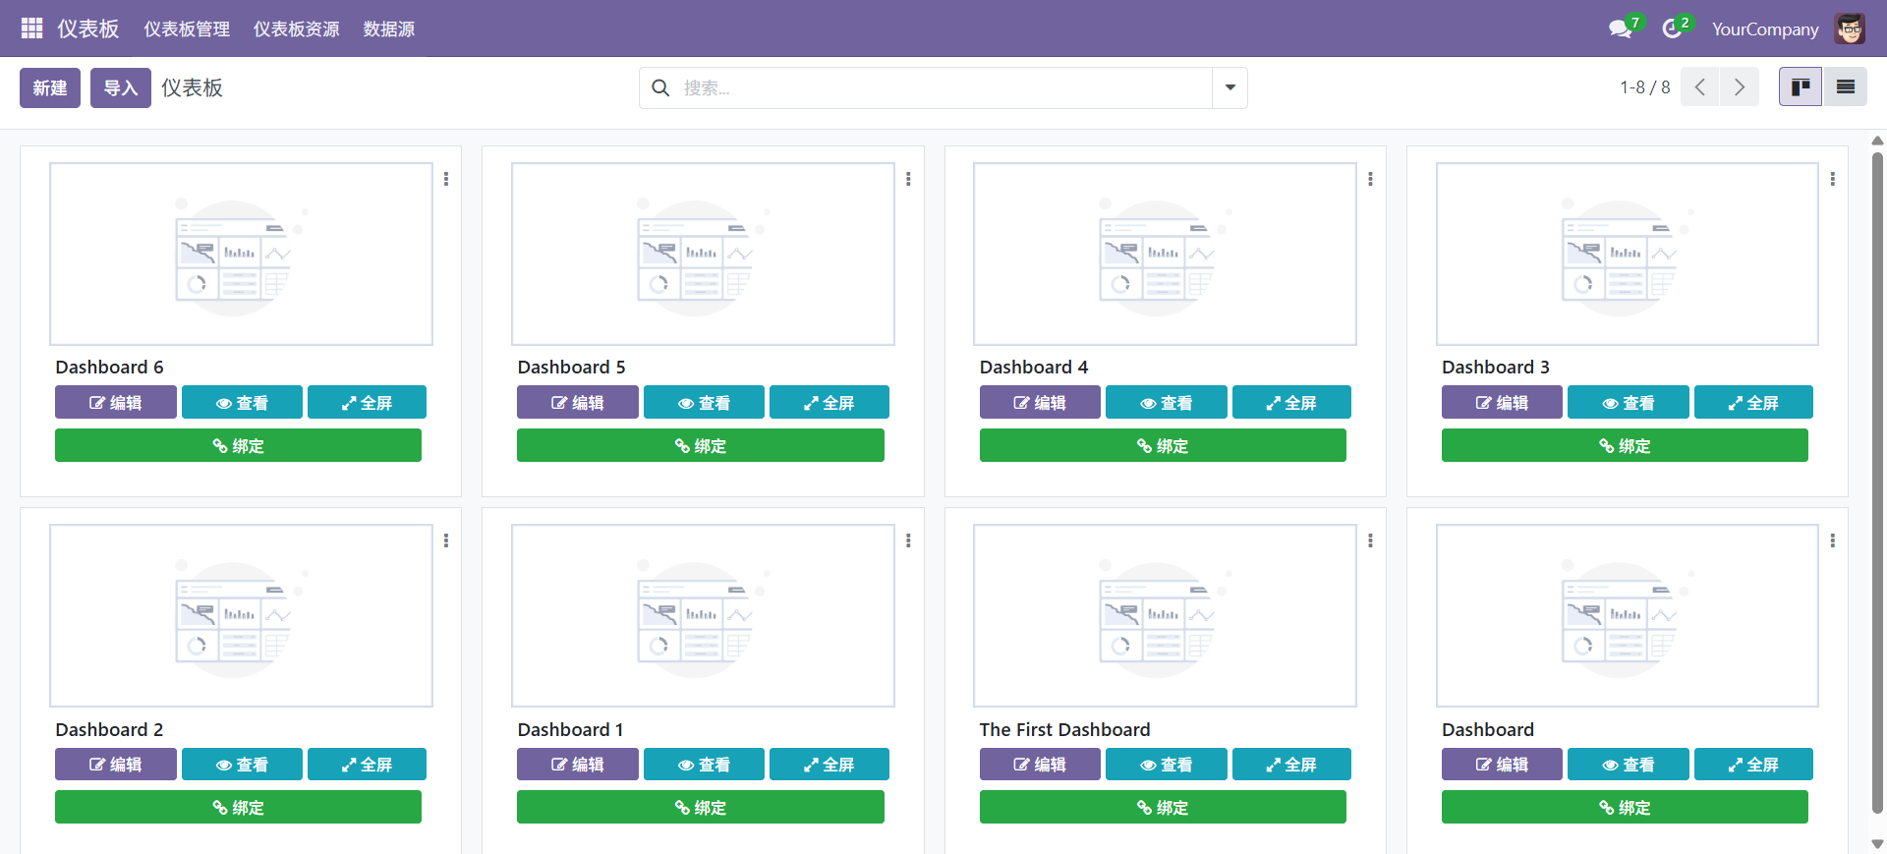1887x854 pixels.
Task: Click the 新建 button
Action: (x=50, y=88)
